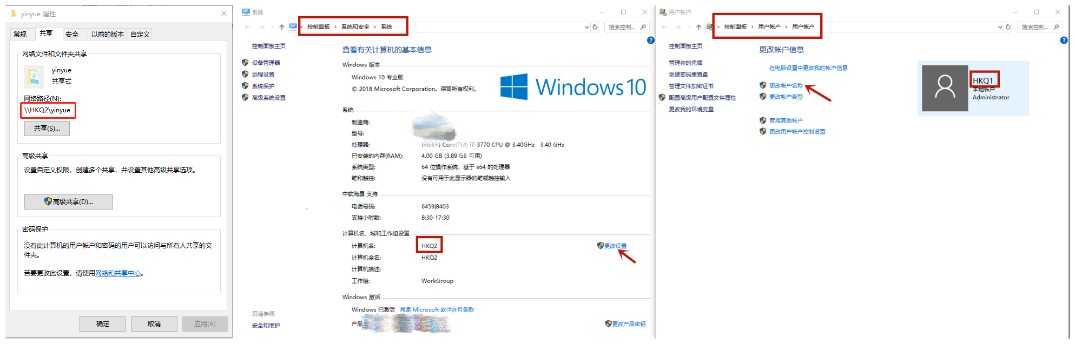Go back in the 用户帐户 window
The height and width of the screenshot is (344, 1075).
[665, 27]
